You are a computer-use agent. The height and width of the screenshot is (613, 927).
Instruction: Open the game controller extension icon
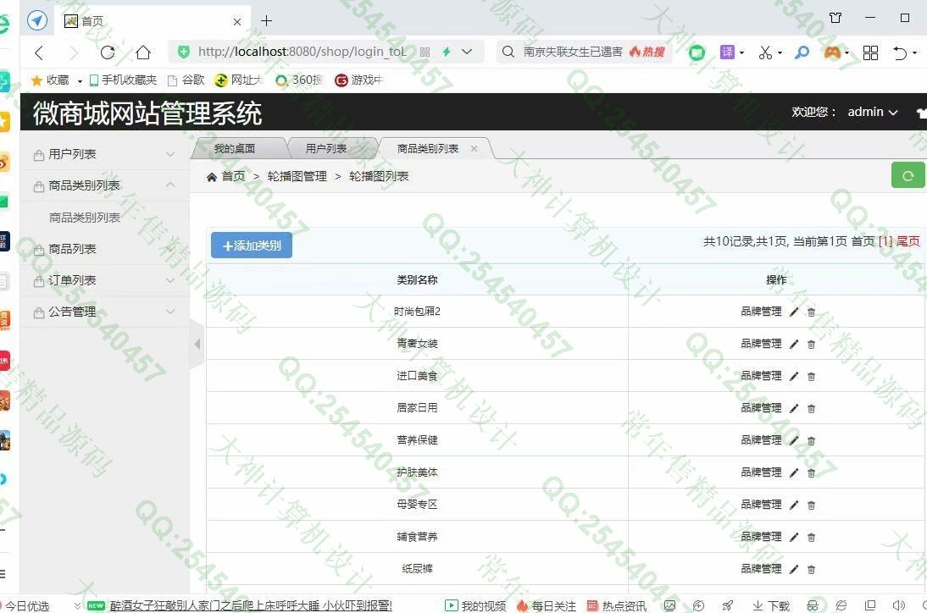pos(832,52)
